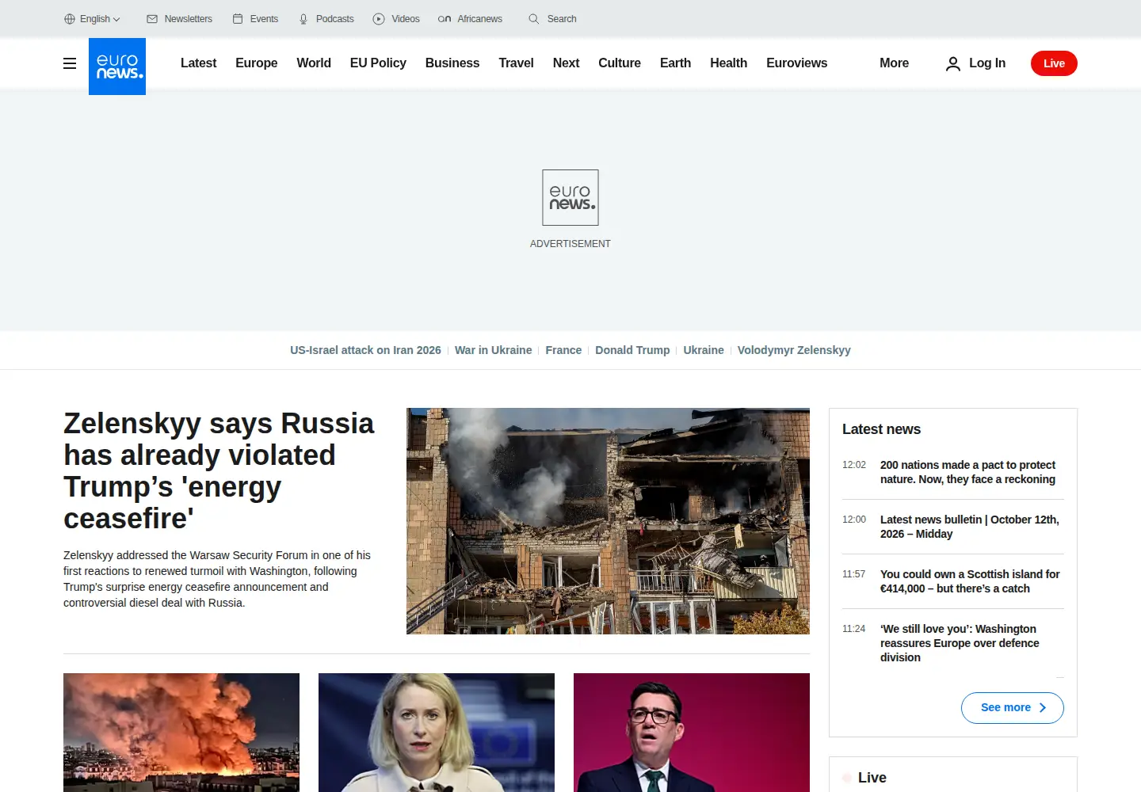The image size is (1141, 792).
Task: Open the World section
Action: pos(314,63)
